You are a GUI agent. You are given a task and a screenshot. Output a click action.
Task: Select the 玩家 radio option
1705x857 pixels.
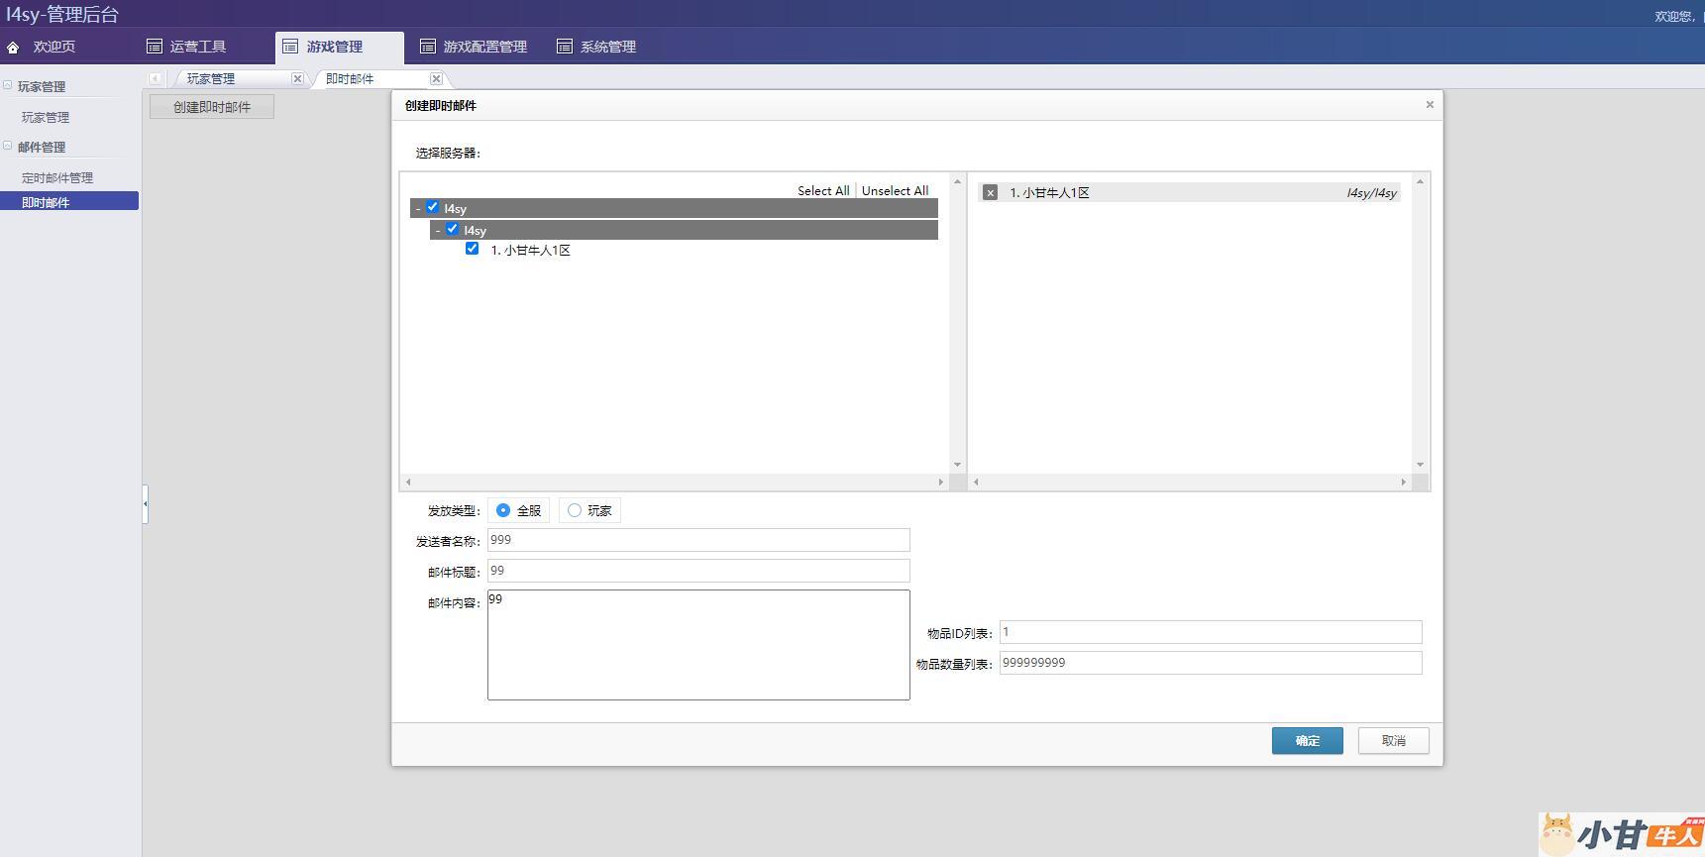pyautogui.click(x=575, y=510)
